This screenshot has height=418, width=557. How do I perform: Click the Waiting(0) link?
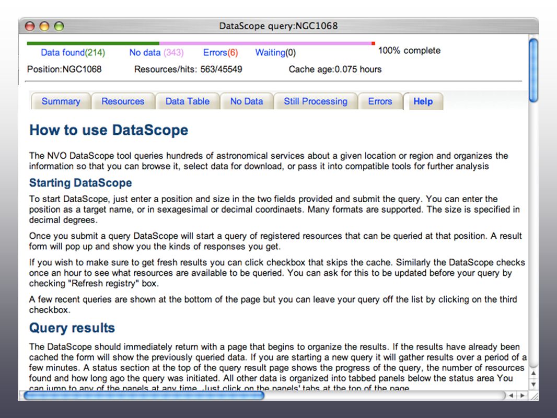click(275, 53)
